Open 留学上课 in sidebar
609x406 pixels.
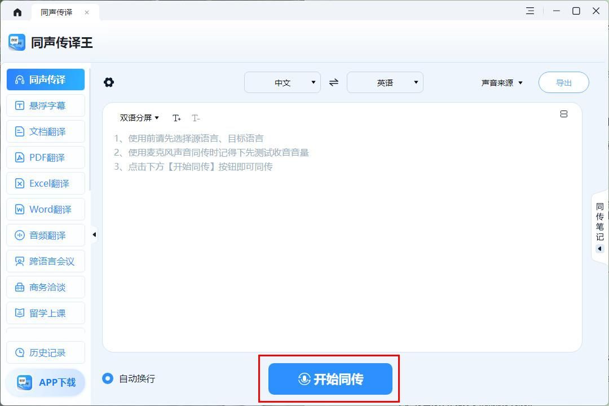[x=46, y=313]
